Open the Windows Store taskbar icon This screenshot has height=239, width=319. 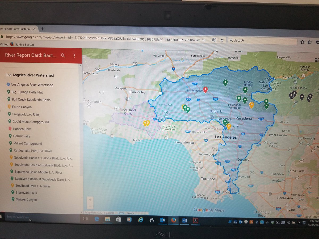[x=118, y=219]
